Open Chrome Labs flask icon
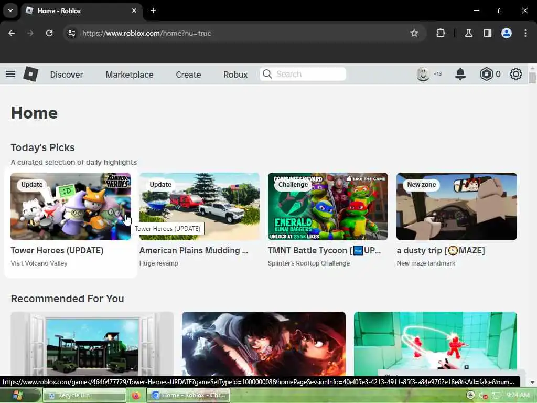Image resolution: width=537 pixels, height=403 pixels. pos(469,33)
